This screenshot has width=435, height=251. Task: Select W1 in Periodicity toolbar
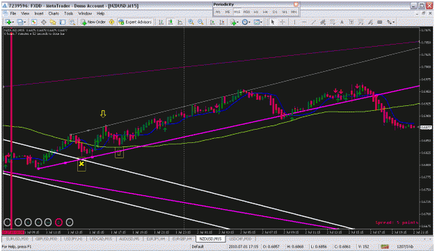click(x=285, y=12)
